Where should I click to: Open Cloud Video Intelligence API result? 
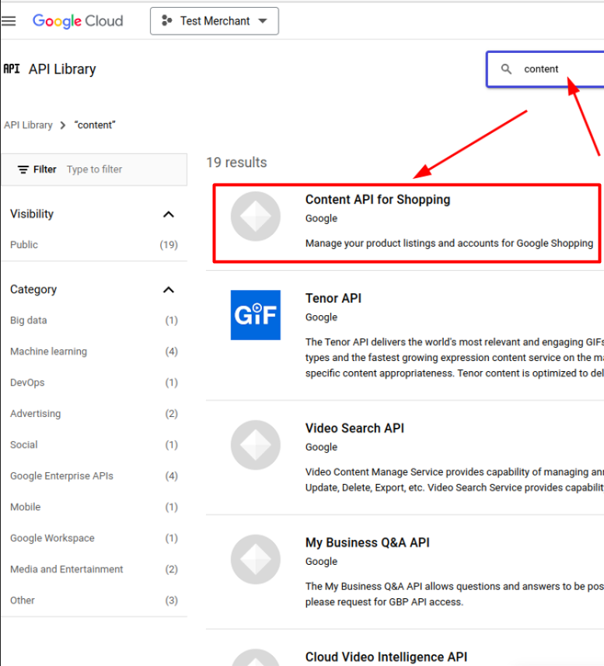point(386,657)
